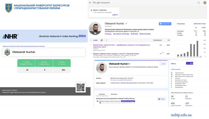The image size is (209, 119).
Task: Click the blue ДОДАТИ link in co-authors card
Action: [115, 15]
